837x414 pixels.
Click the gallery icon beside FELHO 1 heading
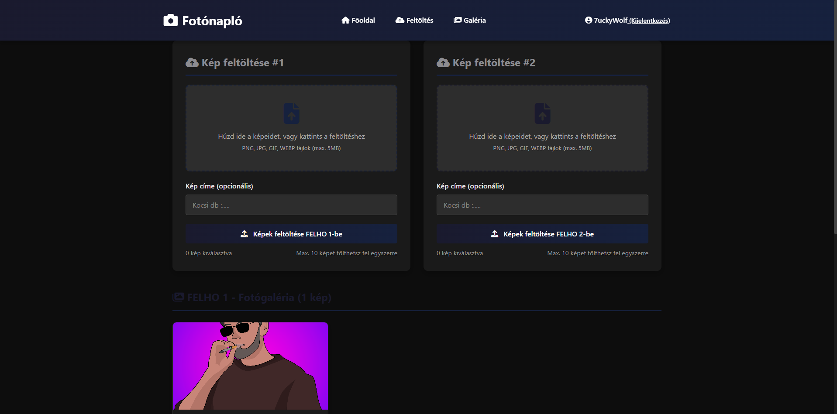[179, 297]
